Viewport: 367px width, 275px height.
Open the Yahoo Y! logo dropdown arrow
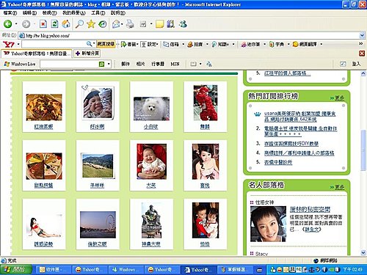click(x=18, y=44)
